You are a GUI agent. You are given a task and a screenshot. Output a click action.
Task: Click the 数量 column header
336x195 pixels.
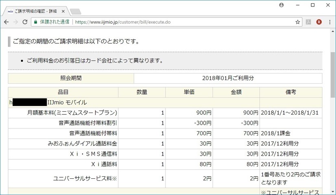(x=142, y=92)
